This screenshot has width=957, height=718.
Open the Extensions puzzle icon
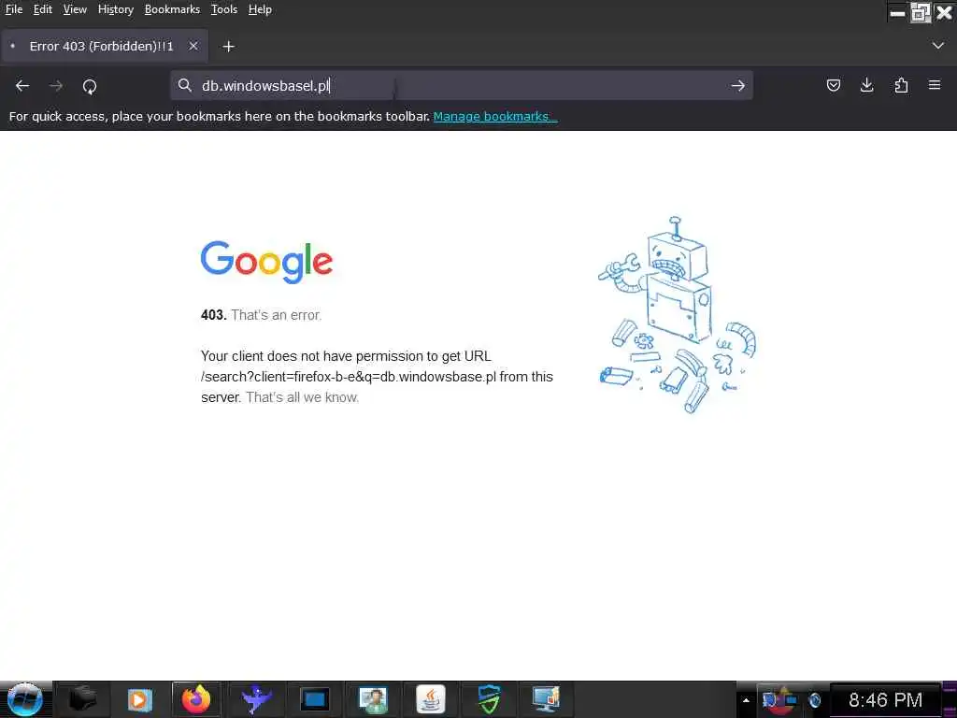click(x=901, y=85)
